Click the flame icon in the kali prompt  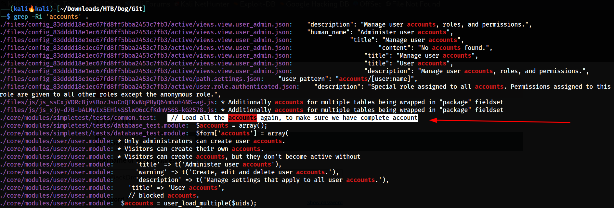(x=32, y=9)
